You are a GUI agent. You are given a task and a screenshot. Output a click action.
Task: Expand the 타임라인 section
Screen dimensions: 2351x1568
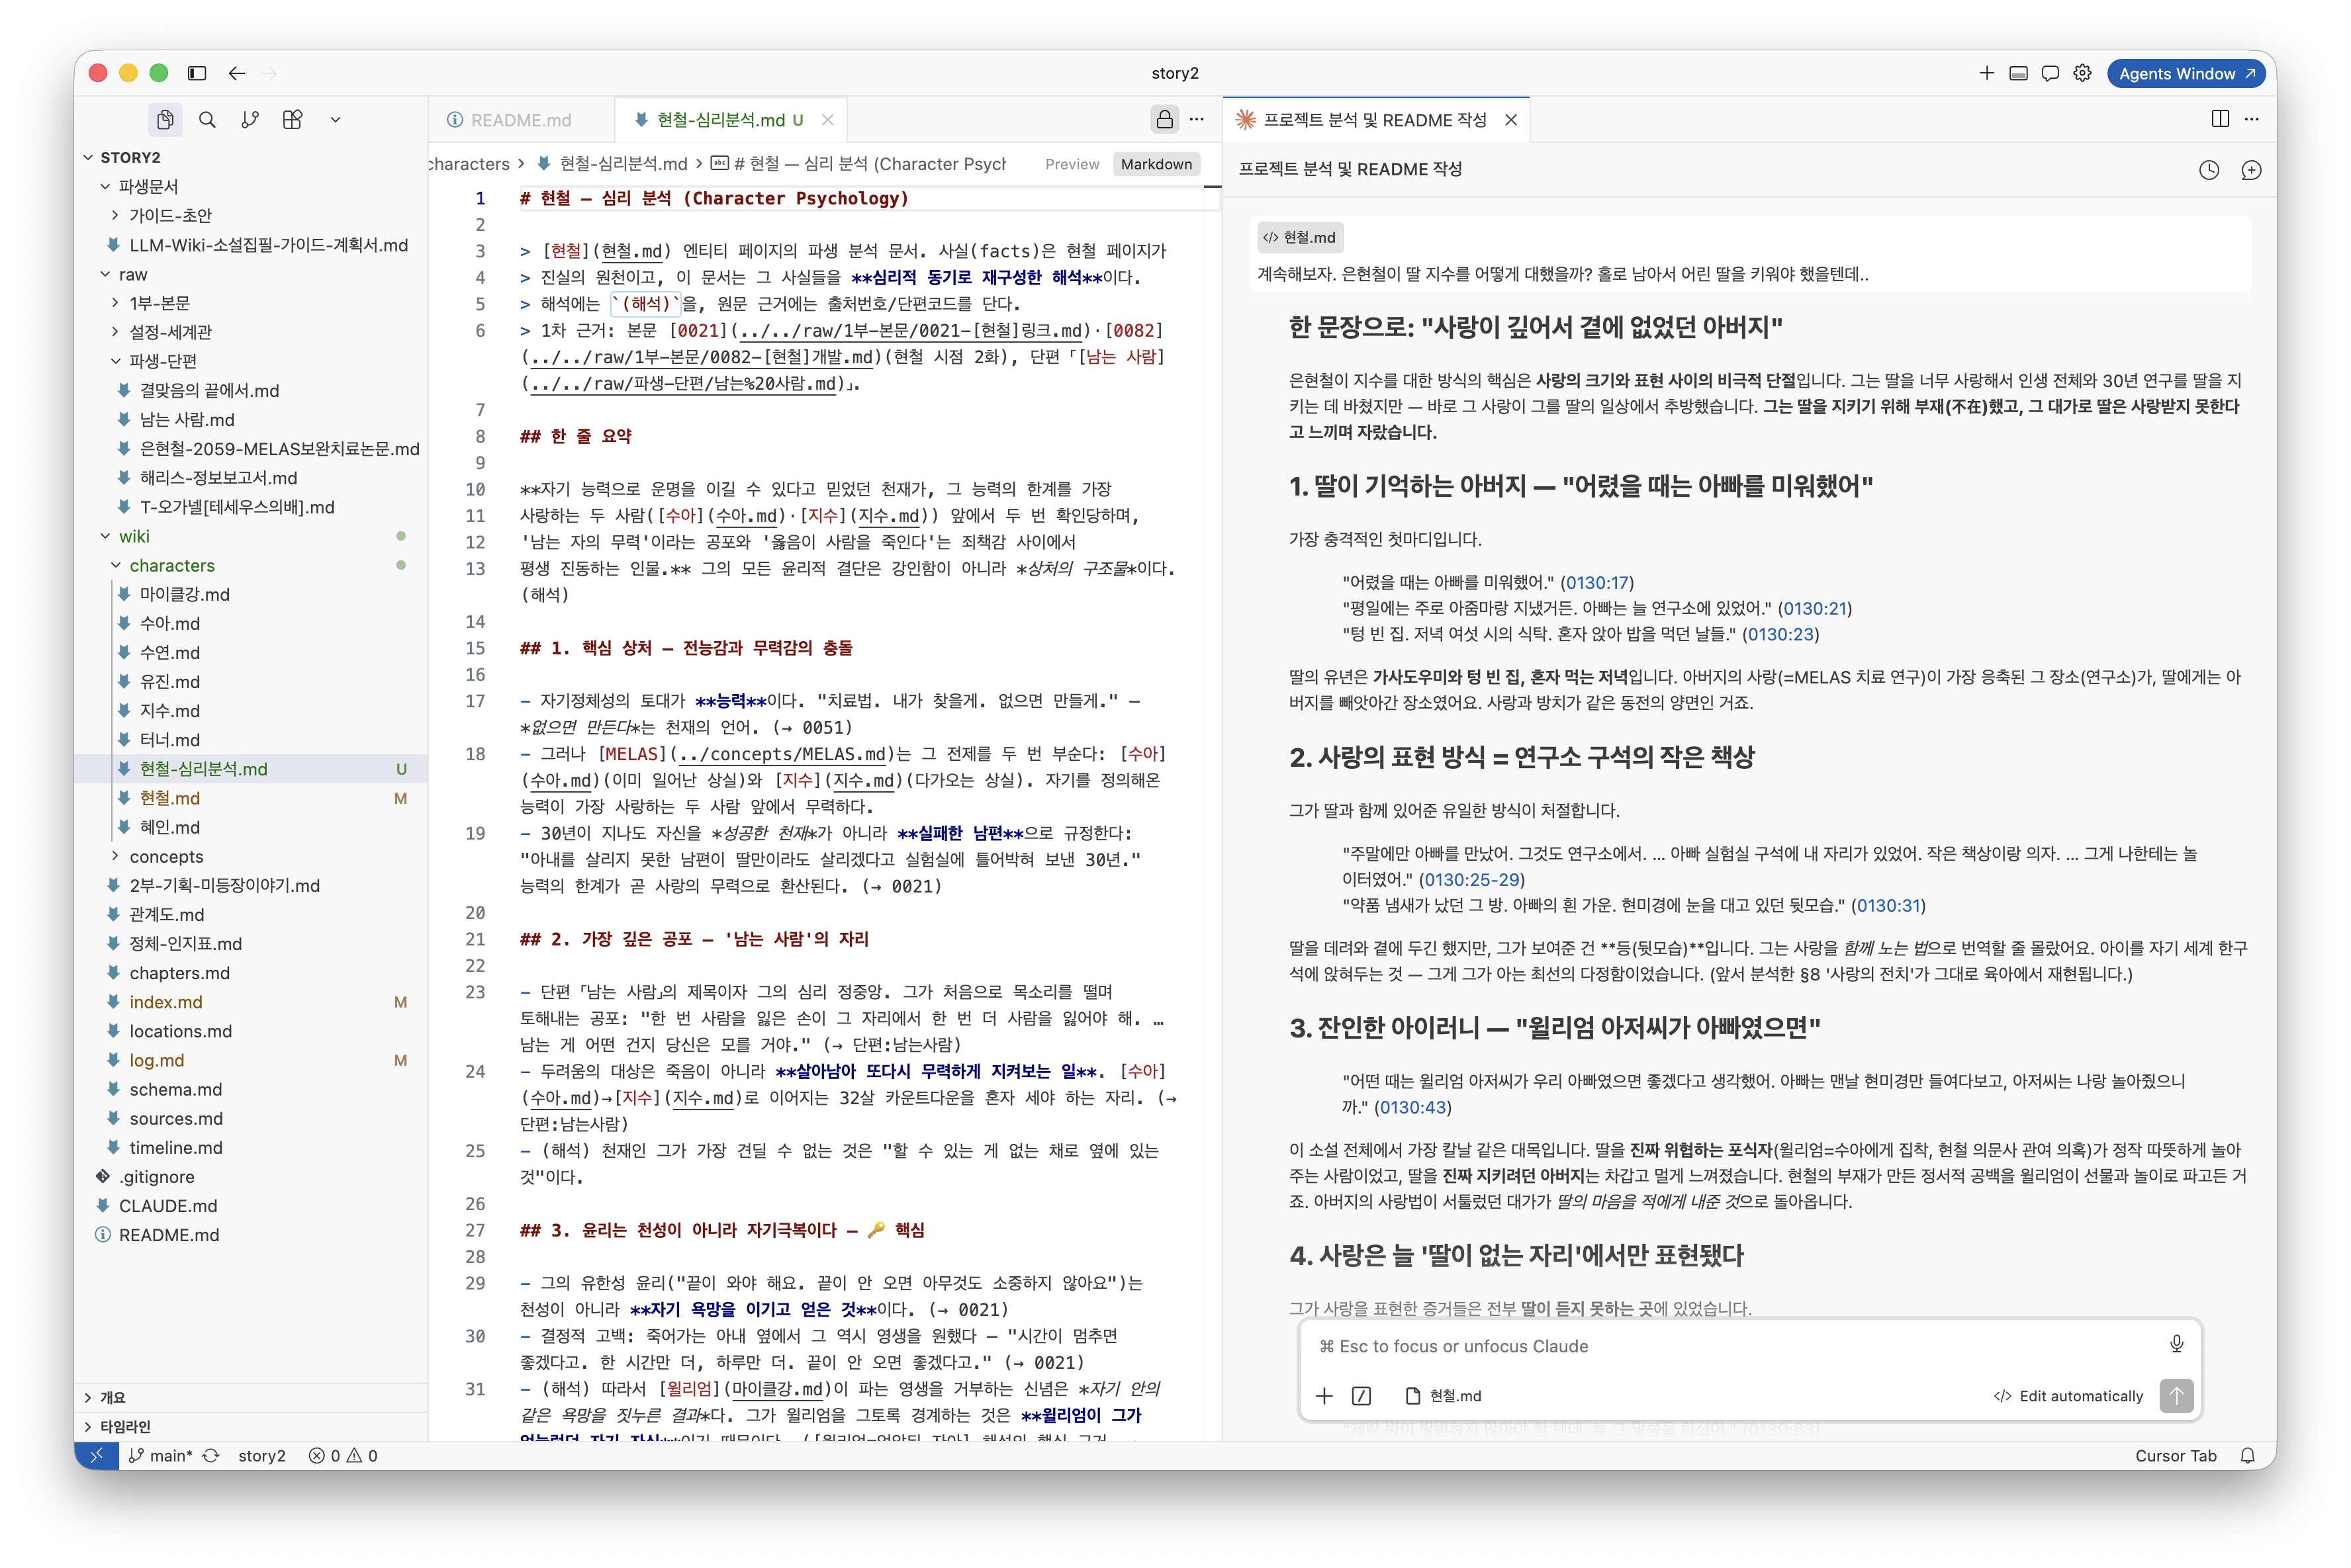pos(125,1426)
